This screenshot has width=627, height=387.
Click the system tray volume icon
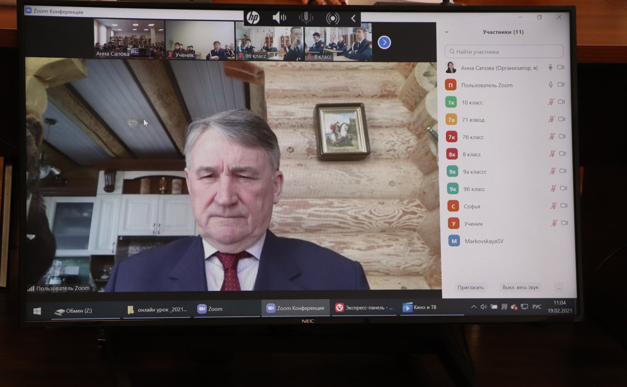tap(483, 307)
